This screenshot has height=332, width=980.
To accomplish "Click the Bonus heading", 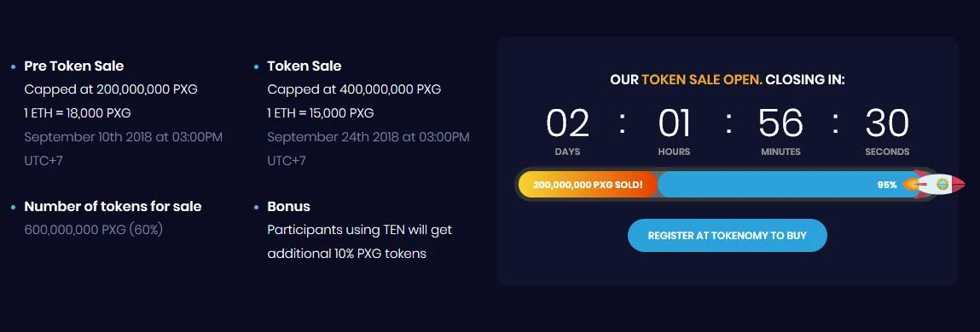I will 289,206.
